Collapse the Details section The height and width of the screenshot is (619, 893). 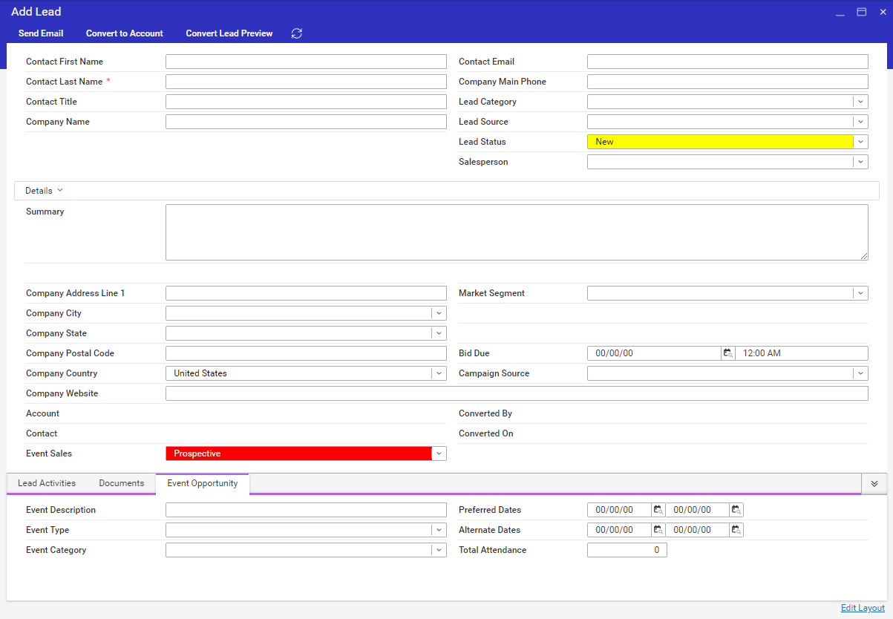tap(45, 191)
